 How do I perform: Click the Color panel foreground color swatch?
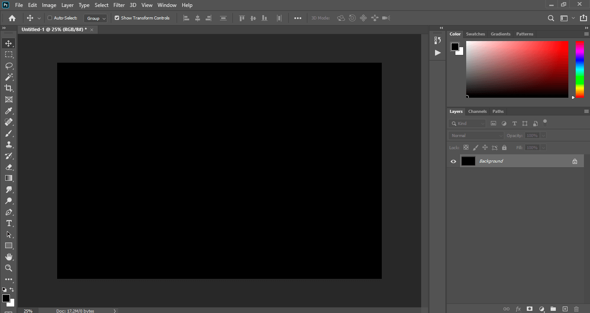coord(455,47)
